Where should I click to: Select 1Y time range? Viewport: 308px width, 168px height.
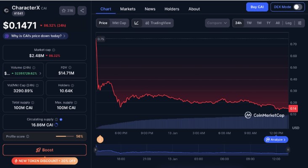coord(268,23)
